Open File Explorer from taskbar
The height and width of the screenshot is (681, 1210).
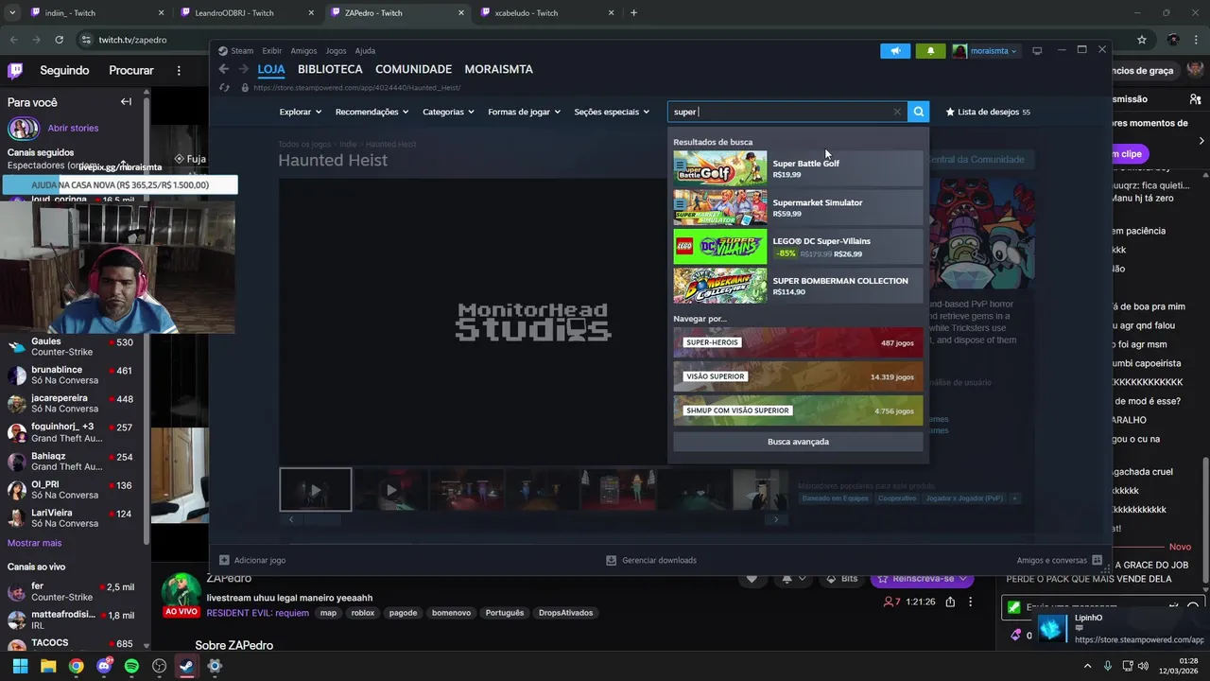coord(48,666)
